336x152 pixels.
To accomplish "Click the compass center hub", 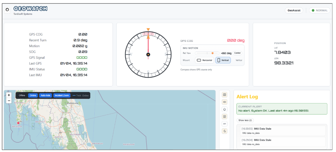I will 148,55.
